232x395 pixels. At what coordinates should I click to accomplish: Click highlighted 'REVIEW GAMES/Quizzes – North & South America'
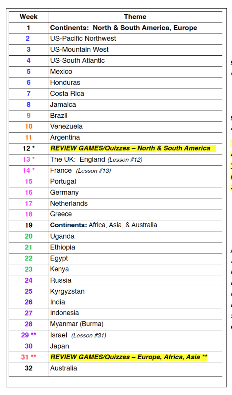[130, 148]
